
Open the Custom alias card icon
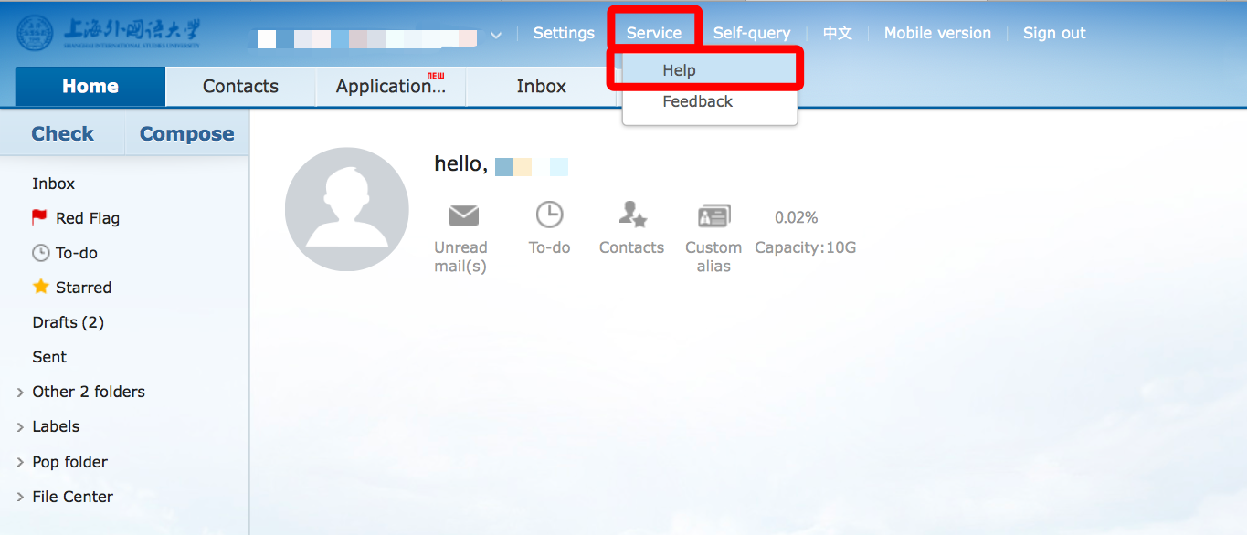[x=713, y=216]
